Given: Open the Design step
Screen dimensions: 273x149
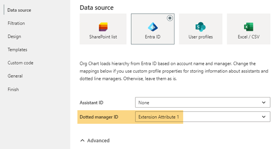Looking at the screenshot, I should tap(14, 37).
